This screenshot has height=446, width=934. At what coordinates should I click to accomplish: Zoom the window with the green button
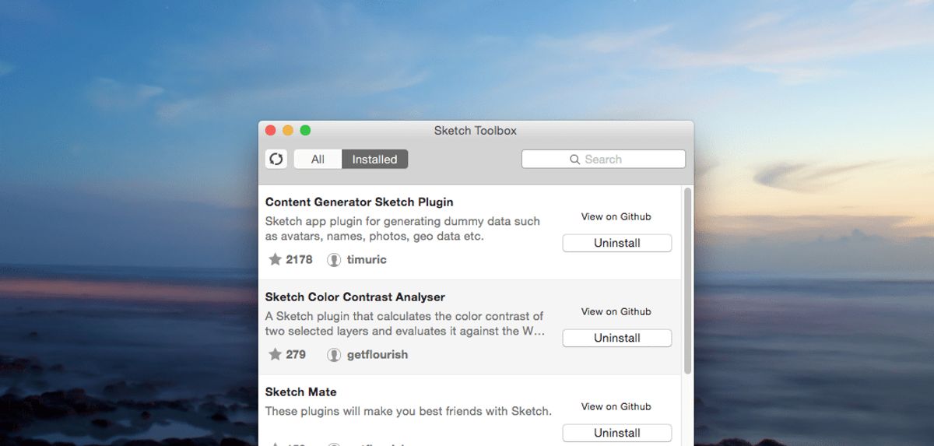[x=305, y=131]
